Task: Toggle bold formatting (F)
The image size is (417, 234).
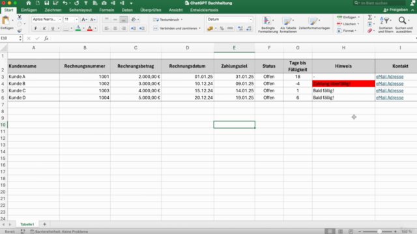Action: [x=36, y=29]
